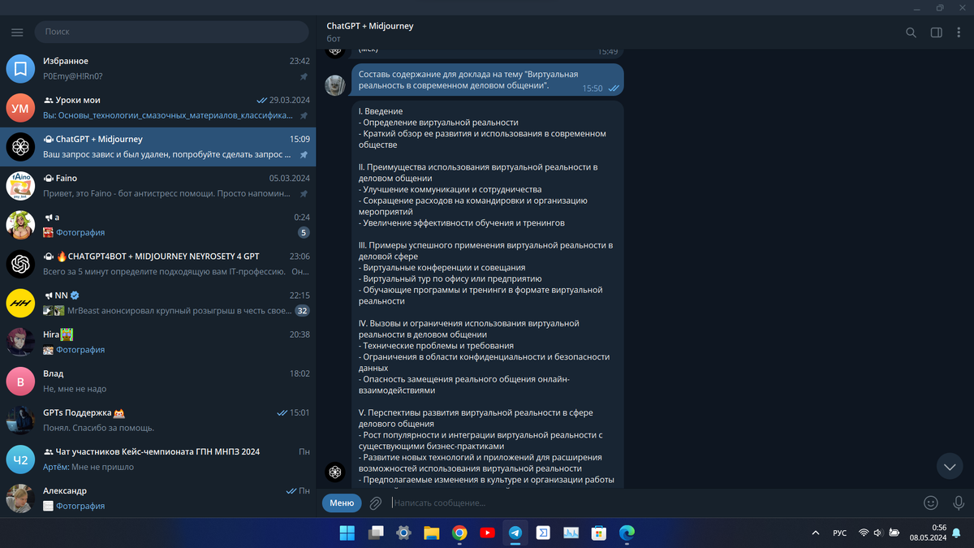Click the Написать сообщение input field
The width and height of the screenshot is (974, 548).
tap(649, 503)
